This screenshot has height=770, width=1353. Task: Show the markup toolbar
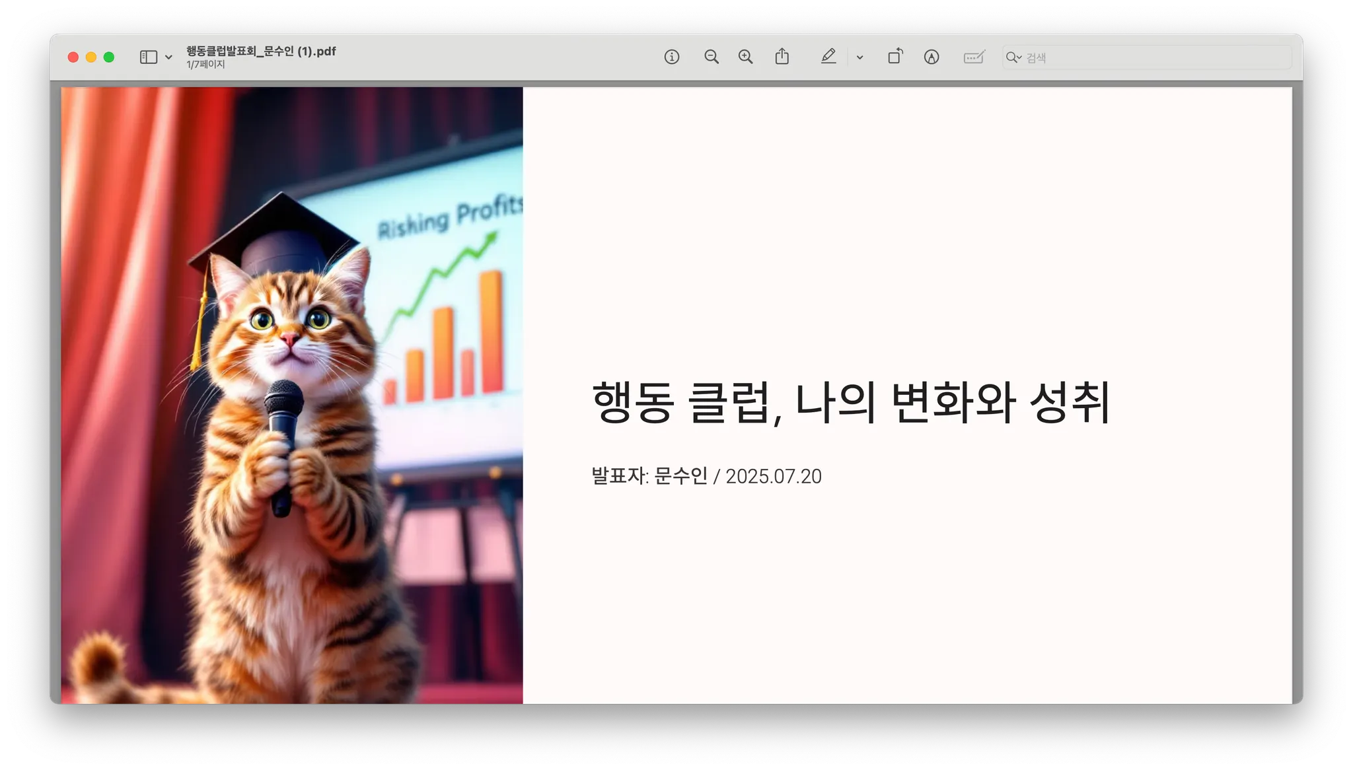[932, 57]
